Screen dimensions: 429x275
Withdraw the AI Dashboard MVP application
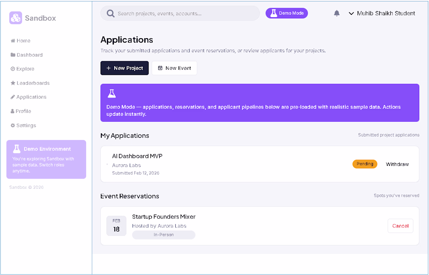tap(397, 164)
